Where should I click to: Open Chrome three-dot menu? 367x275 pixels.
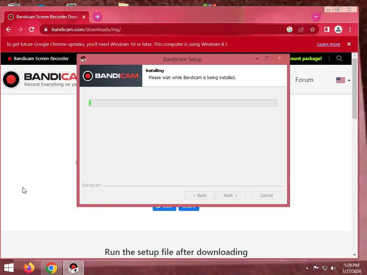(x=350, y=29)
